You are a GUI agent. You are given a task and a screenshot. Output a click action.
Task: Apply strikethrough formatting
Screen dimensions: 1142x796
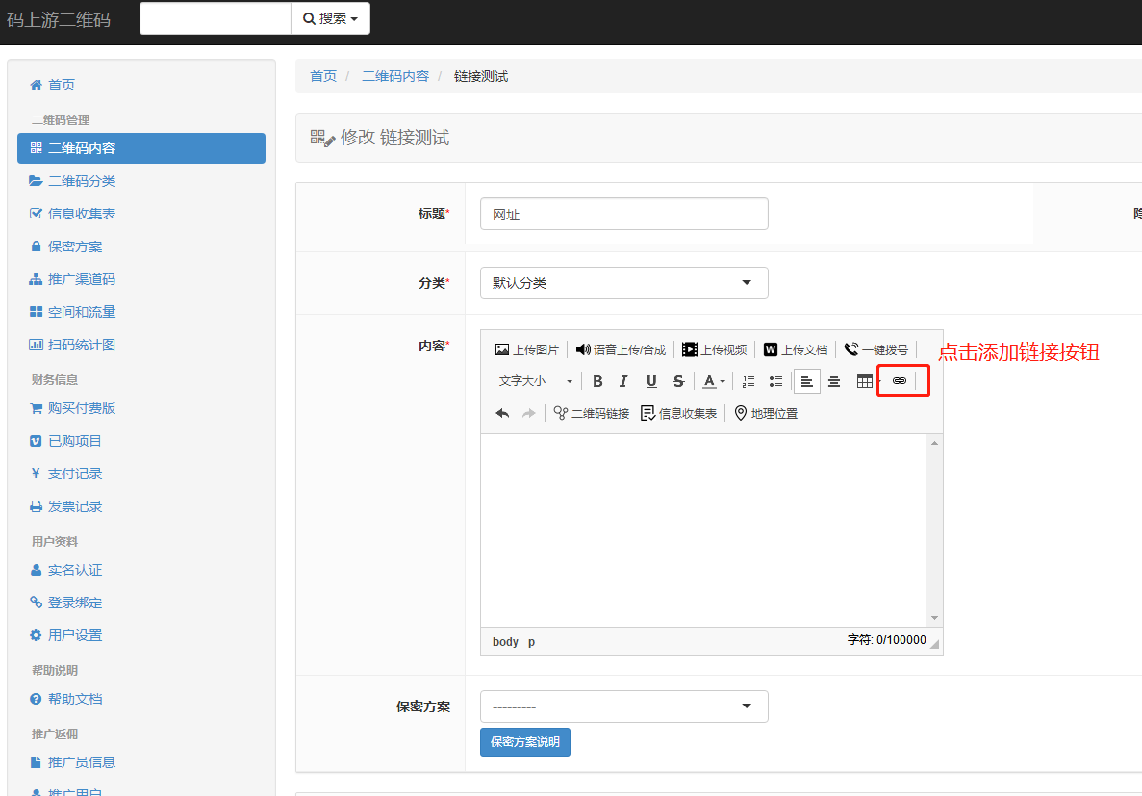(x=678, y=381)
